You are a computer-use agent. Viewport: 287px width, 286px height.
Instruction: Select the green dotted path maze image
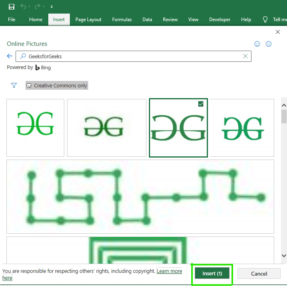click(x=140, y=197)
